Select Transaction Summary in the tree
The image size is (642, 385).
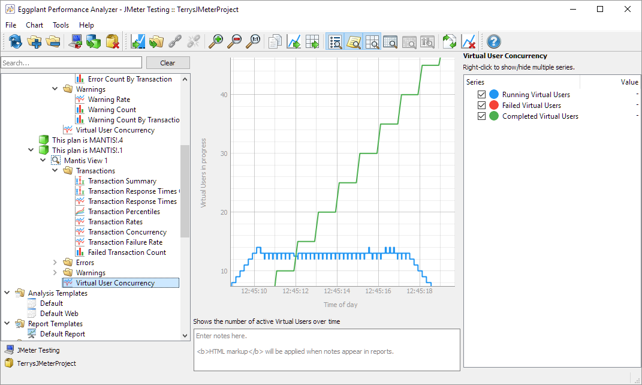pos(122,181)
